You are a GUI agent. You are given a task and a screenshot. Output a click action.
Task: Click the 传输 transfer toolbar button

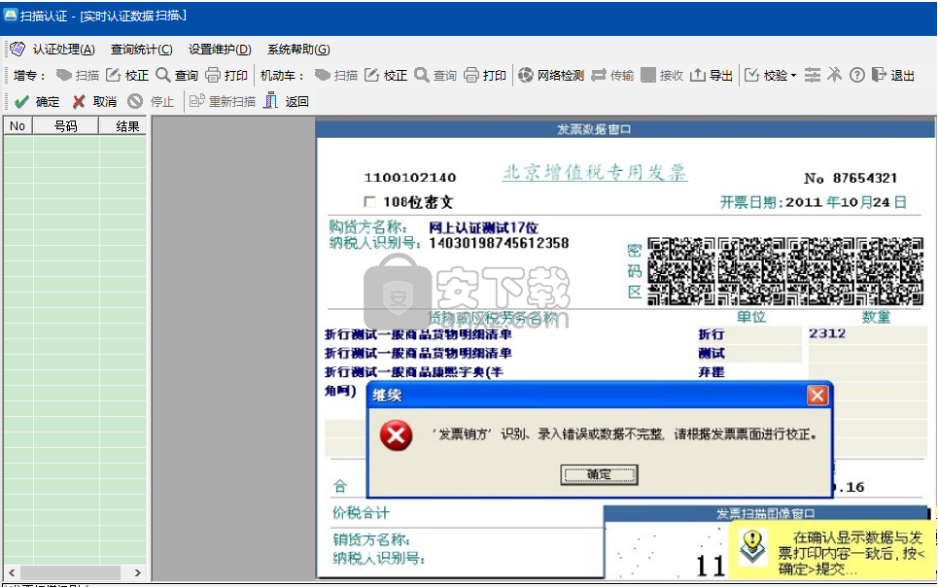[x=612, y=76]
